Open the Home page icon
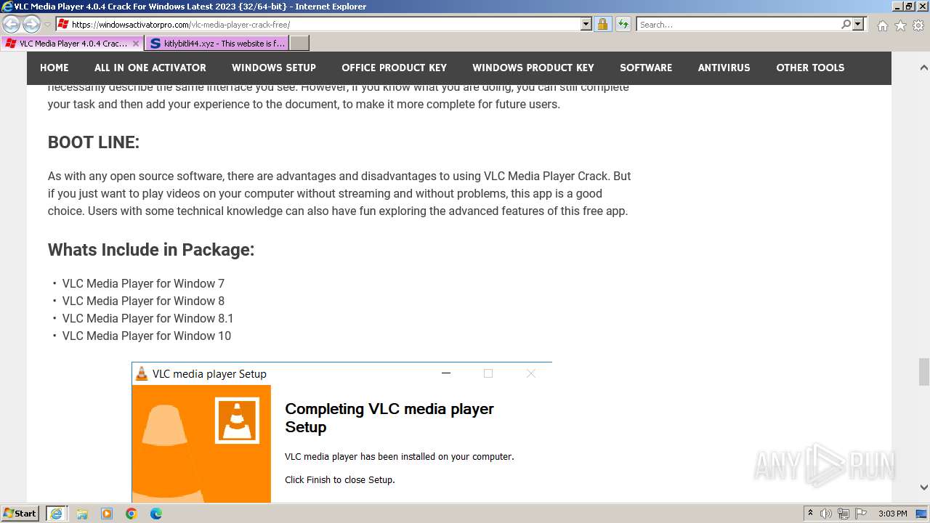Screen dimensions: 930x523 882,25
